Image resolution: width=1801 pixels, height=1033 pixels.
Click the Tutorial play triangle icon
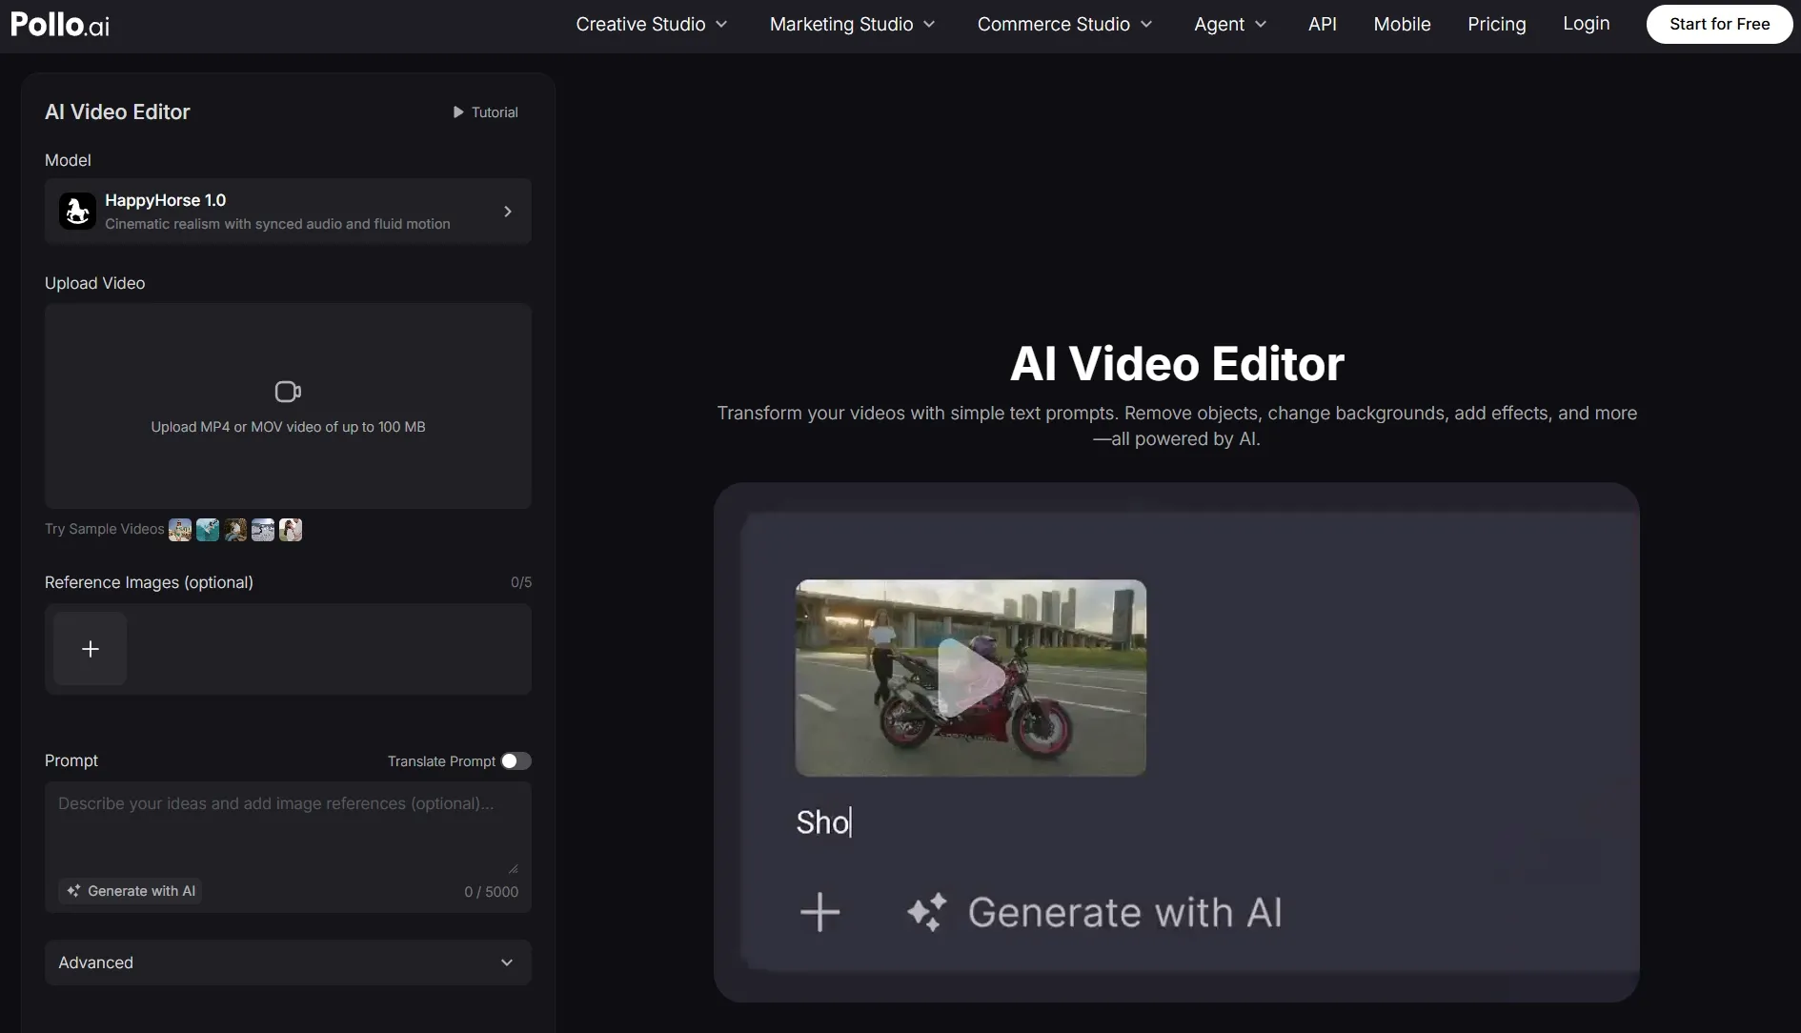point(458,112)
